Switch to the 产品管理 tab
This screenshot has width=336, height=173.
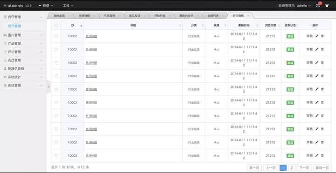click(109, 16)
